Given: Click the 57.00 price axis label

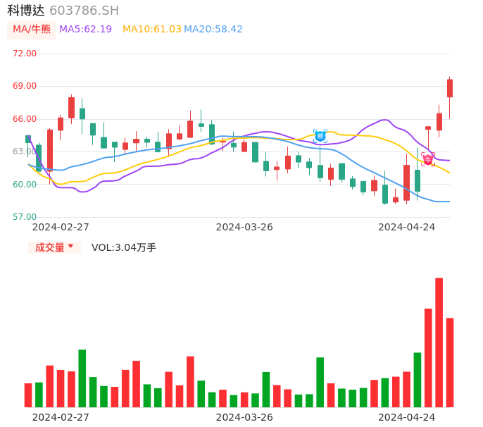Looking at the screenshot, I should point(25,217).
